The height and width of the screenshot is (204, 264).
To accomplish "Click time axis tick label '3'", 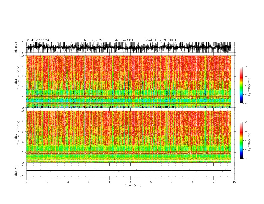I will coord(89,182).
